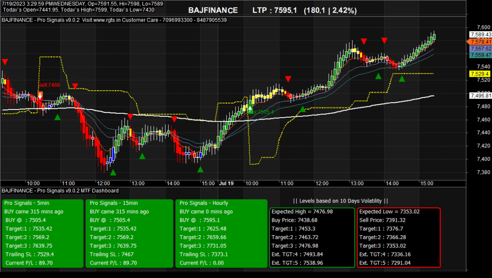Screen dimensions: 492x278
Task: Click Ext. TGT:4 : 7336.16 row
Action: pos(385,254)
